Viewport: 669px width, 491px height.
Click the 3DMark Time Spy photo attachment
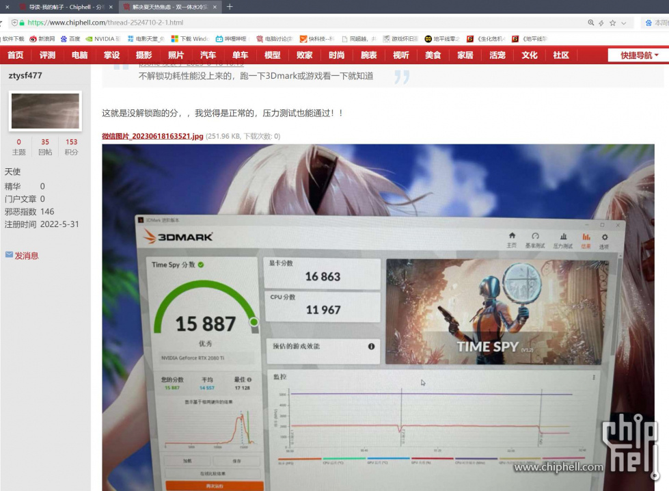coord(378,317)
